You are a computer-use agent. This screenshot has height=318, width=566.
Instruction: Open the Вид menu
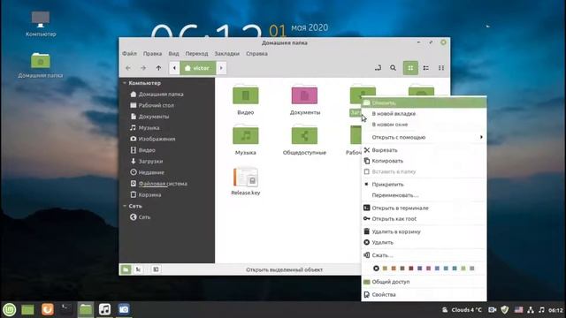click(173, 53)
